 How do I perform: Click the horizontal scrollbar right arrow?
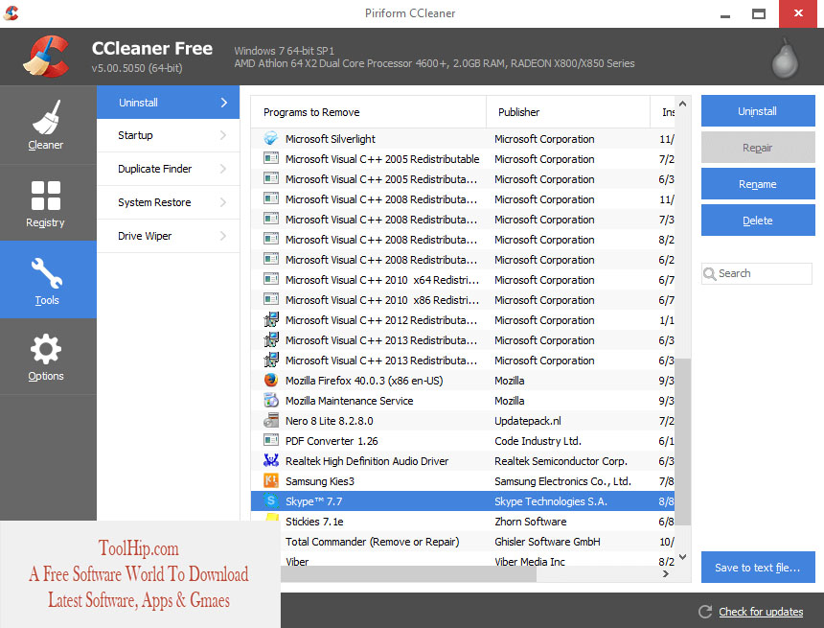click(x=666, y=573)
